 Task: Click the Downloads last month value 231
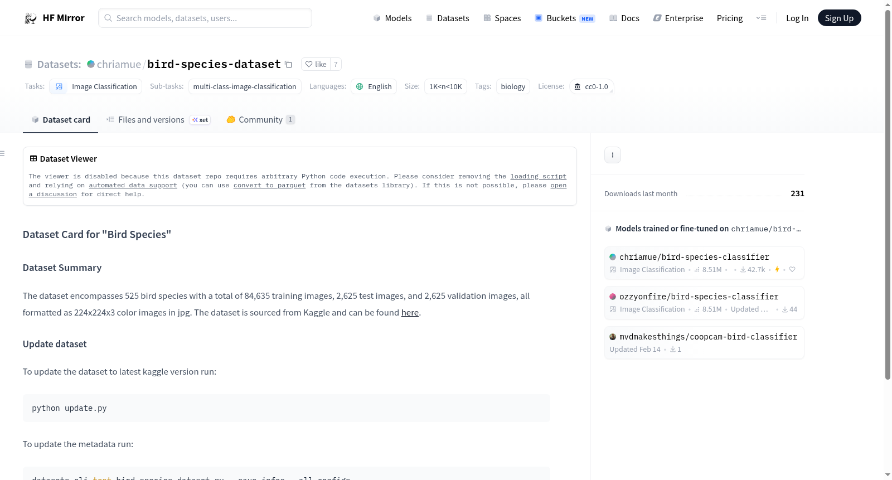[x=798, y=193]
